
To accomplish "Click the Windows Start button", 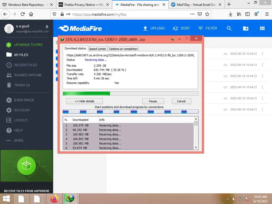I will 6,199.
